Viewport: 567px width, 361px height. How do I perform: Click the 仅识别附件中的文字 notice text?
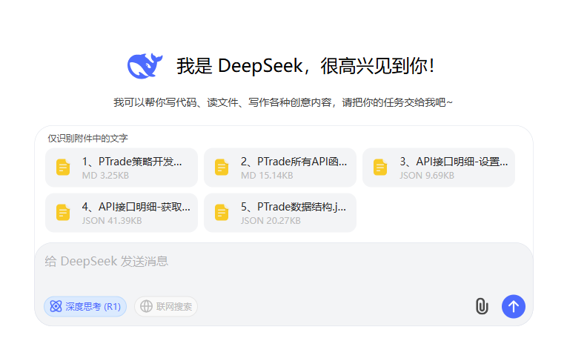click(88, 138)
